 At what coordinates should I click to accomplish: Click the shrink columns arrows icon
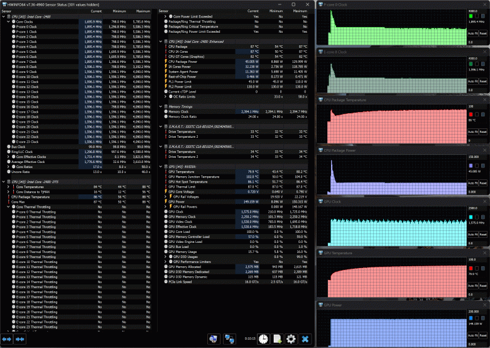tap(19, 339)
